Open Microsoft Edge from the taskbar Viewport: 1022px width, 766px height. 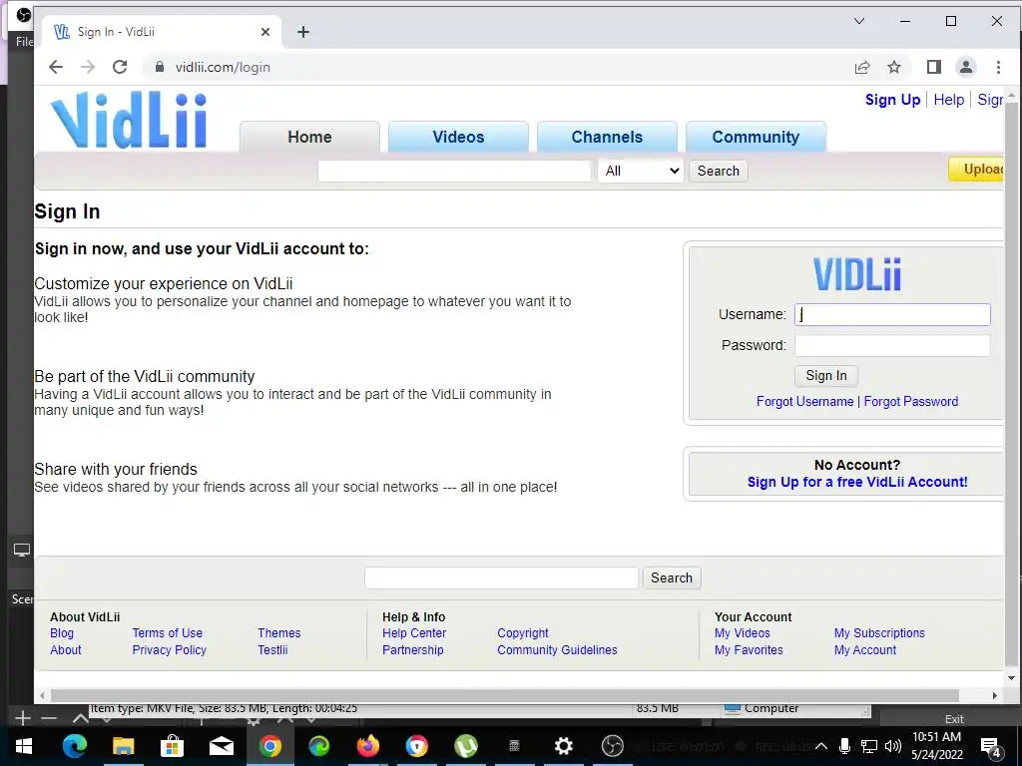(74, 746)
